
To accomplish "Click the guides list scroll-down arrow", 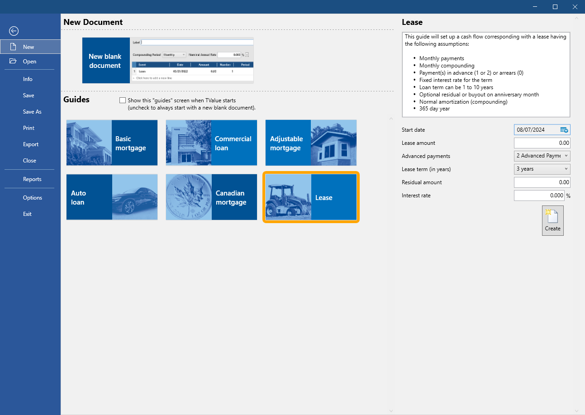I will [391, 410].
